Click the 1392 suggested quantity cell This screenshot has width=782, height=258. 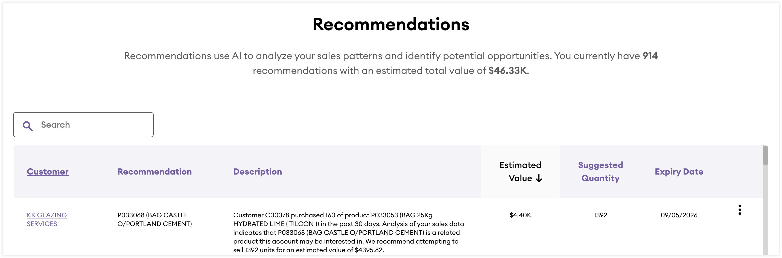(x=600, y=215)
